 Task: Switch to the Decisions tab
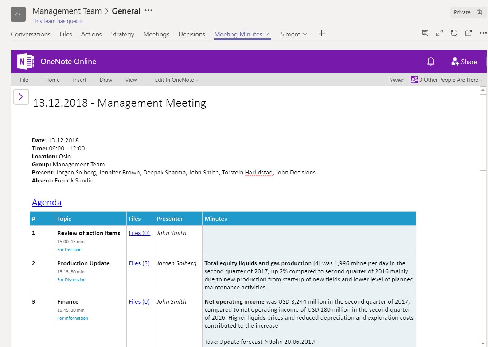click(x=192, y=34)
